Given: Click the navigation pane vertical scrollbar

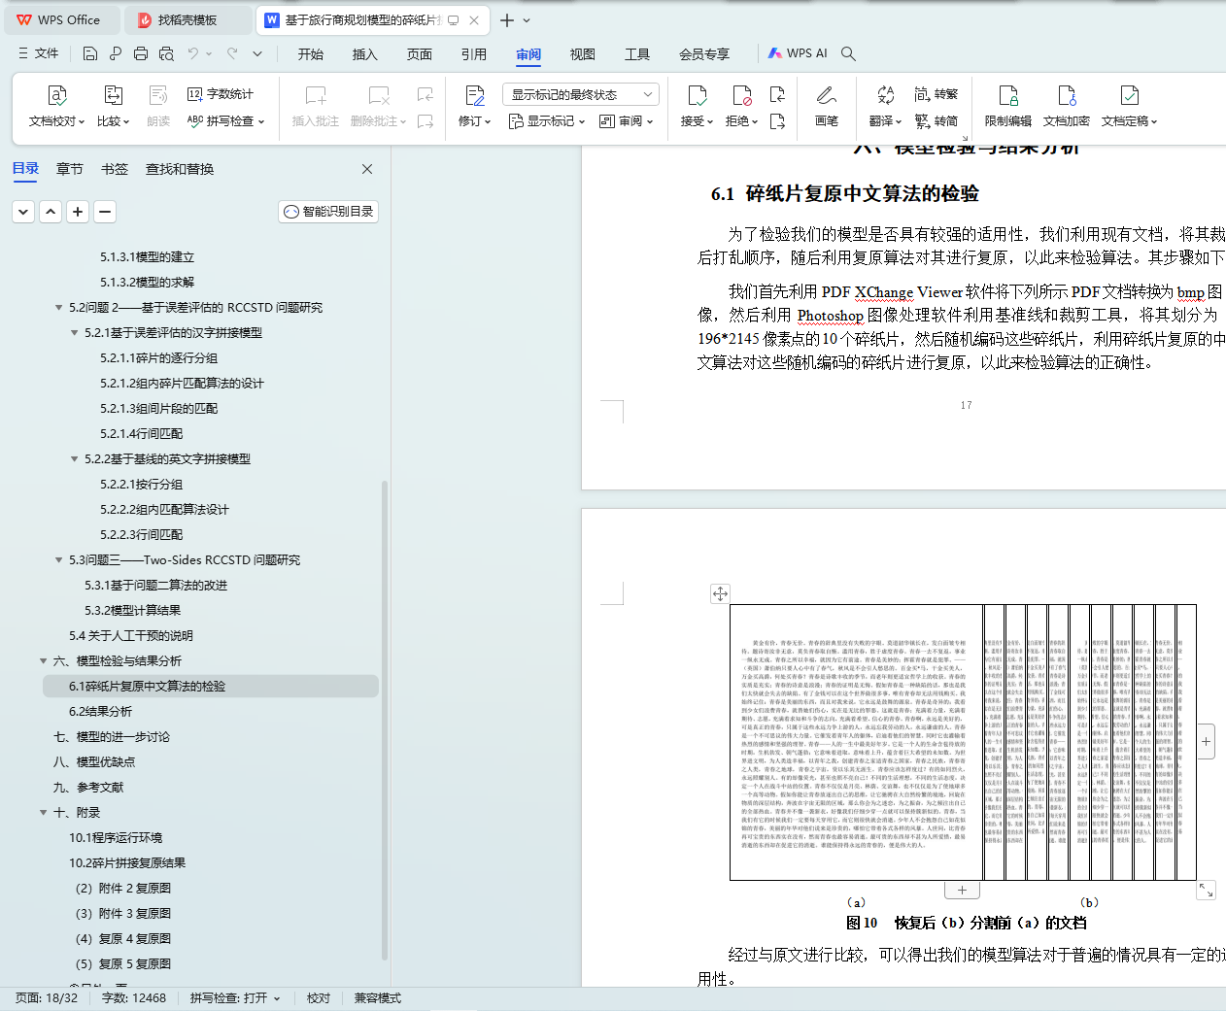Looking at the screenshot, I should pyautogui.click(x=386, y=719).
